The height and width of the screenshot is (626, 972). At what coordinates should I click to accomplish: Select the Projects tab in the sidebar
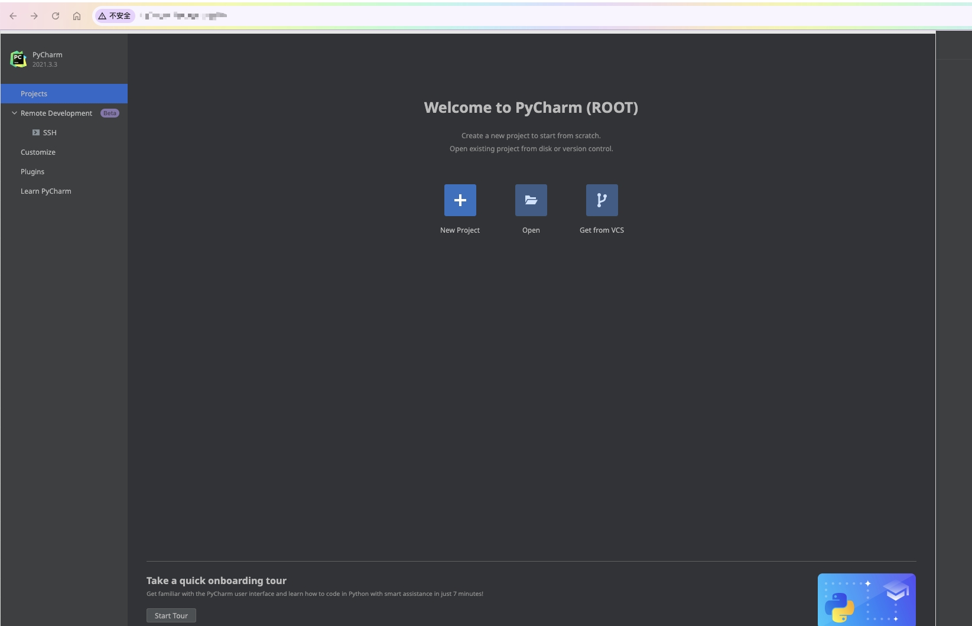(x=34, y=94)
